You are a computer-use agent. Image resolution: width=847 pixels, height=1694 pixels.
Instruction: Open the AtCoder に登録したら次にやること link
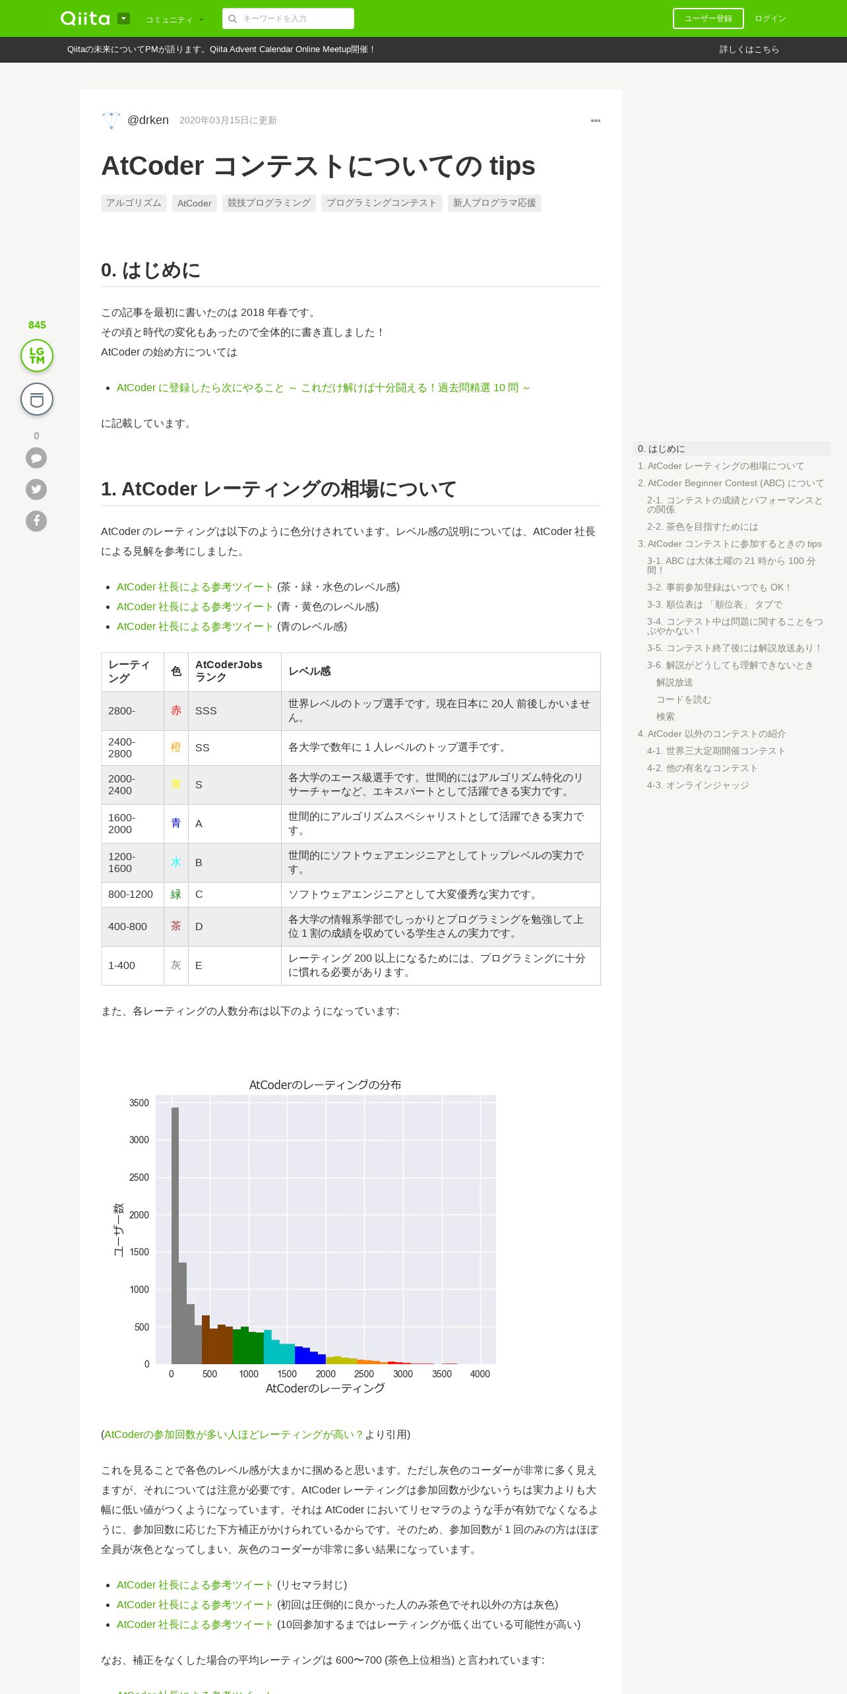click(x=323, y=388)
